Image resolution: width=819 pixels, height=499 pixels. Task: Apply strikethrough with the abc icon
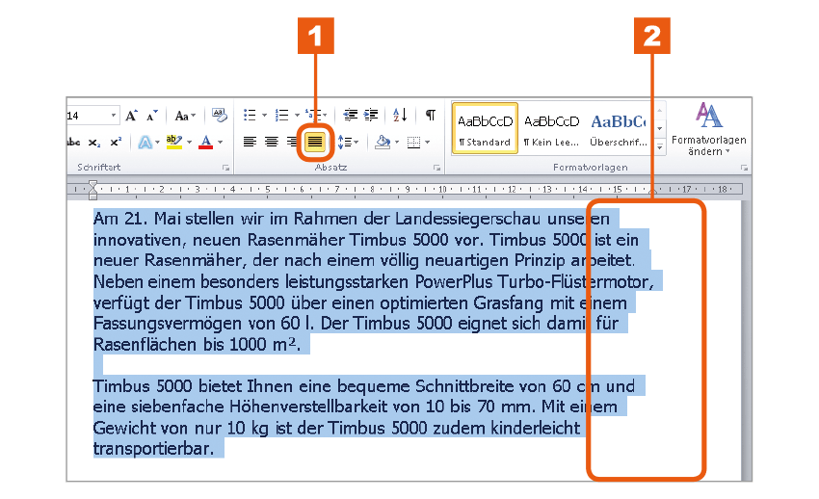(x=73, y=142)
